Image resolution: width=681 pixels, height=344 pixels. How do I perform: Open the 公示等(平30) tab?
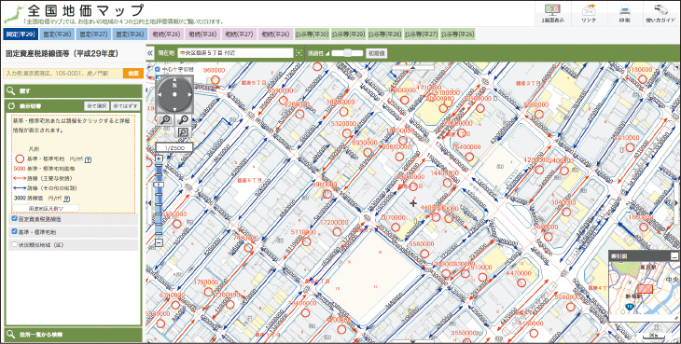point(313,34)
